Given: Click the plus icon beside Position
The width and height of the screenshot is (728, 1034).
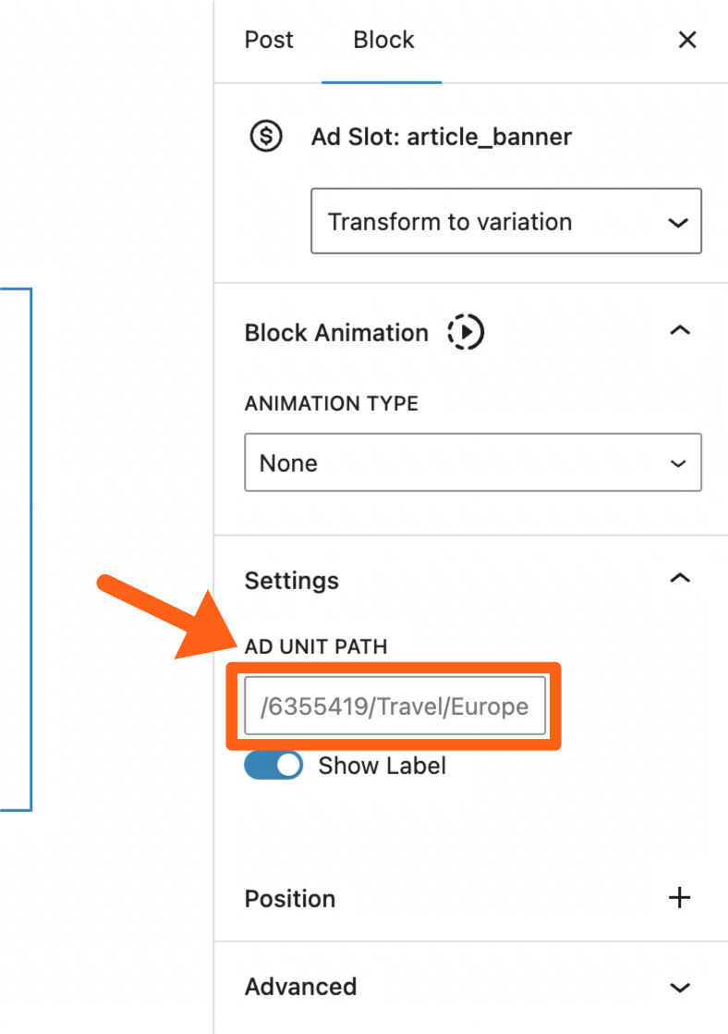Looking at the screenshot, I should [680, 898].
